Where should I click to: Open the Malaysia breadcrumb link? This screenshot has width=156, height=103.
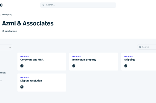point(7,14)
